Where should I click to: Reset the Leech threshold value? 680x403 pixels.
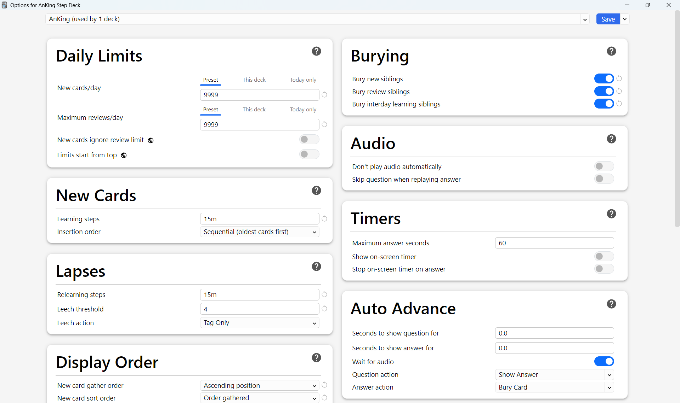tap(324, 309)
